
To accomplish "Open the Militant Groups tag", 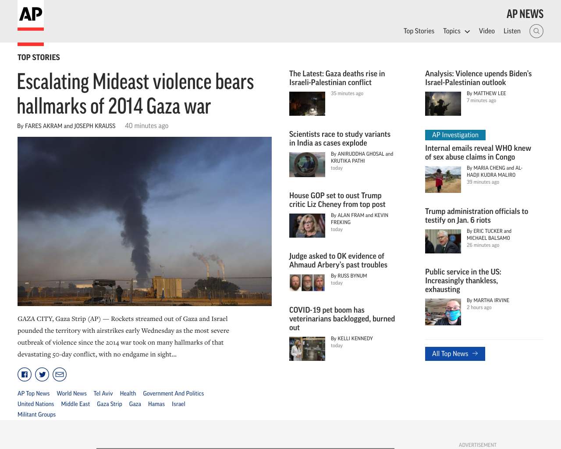I will click(x=36, y=414).
